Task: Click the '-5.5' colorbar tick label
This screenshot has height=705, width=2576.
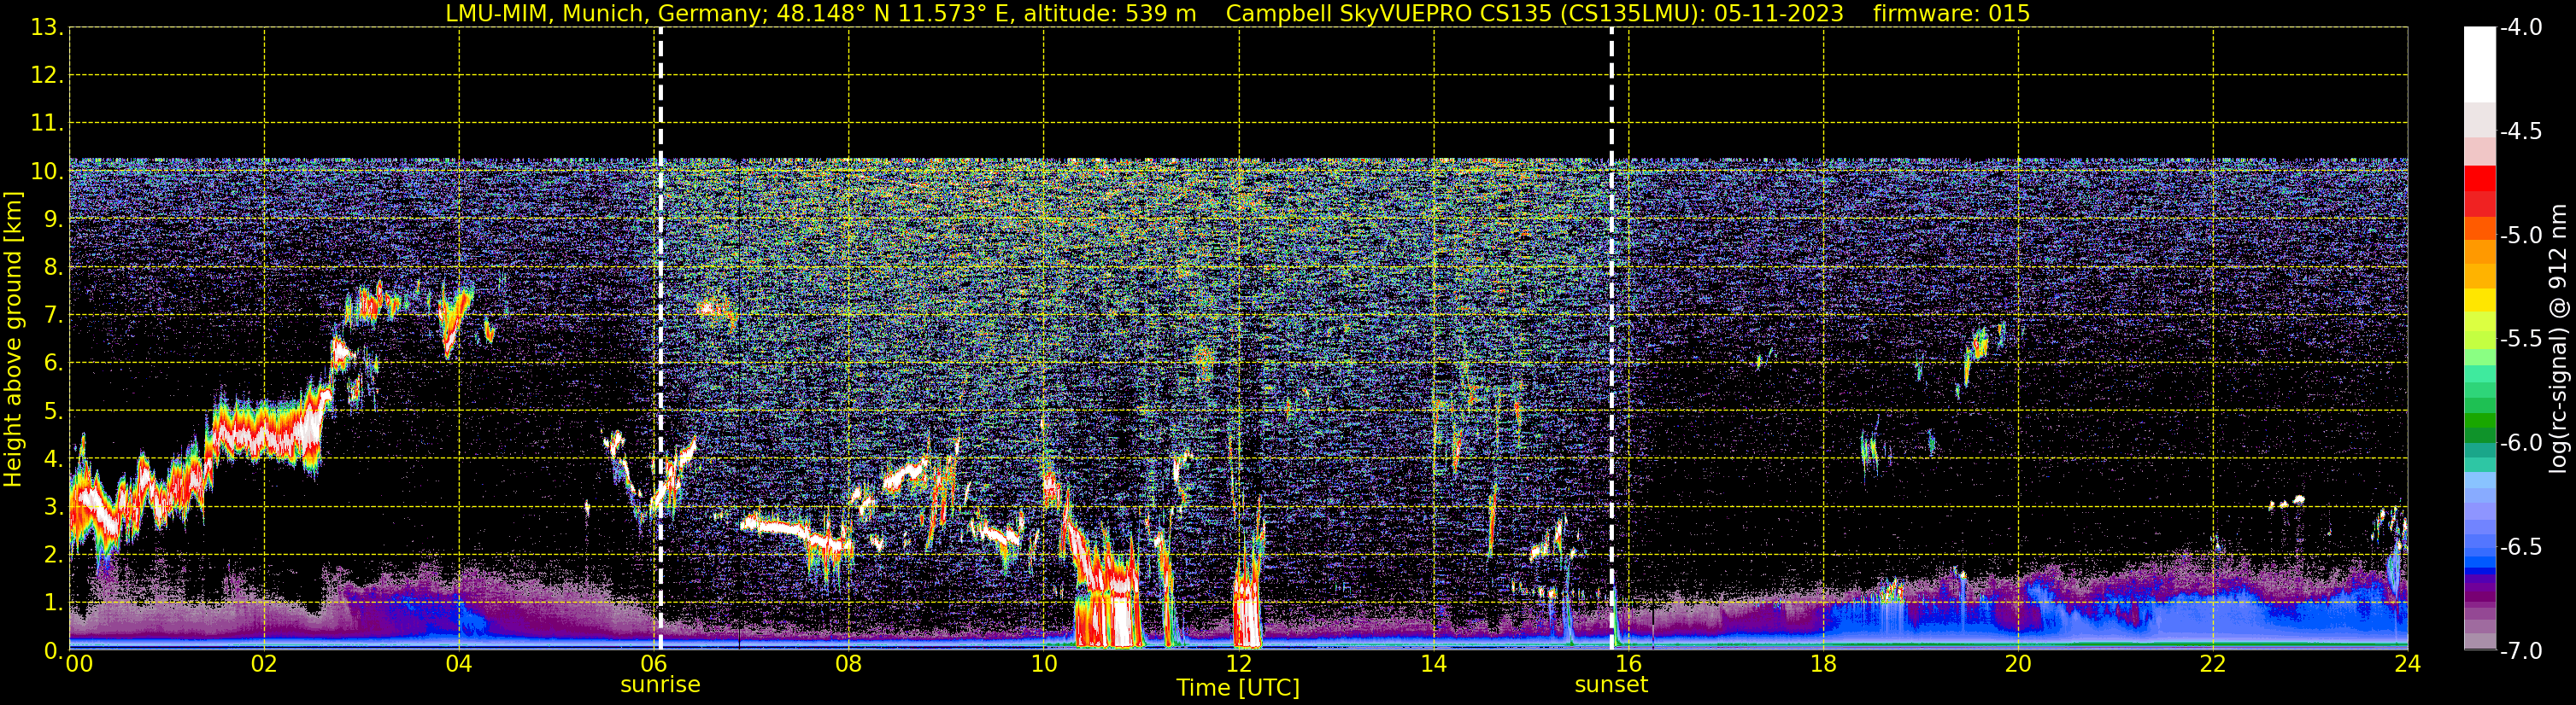Action: (2521, 339)
